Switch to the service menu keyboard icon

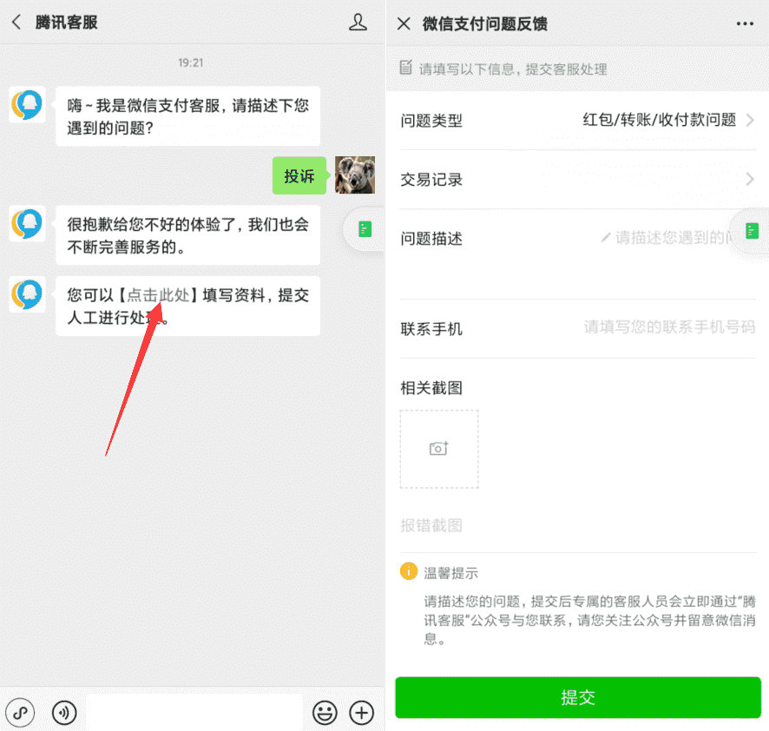20,713
